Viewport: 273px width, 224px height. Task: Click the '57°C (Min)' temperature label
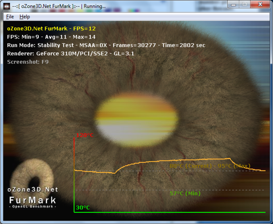(x=185, y=193)
